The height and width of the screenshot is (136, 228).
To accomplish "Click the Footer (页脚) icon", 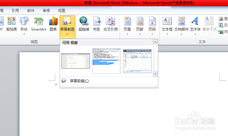I will 140,21.
